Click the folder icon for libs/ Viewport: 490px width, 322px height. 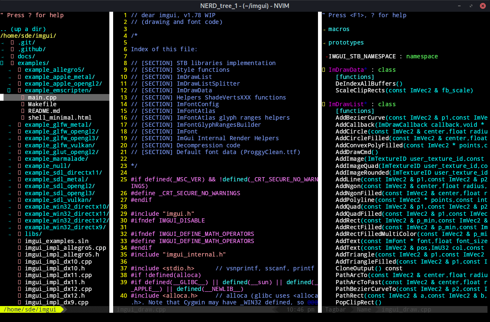19,234
